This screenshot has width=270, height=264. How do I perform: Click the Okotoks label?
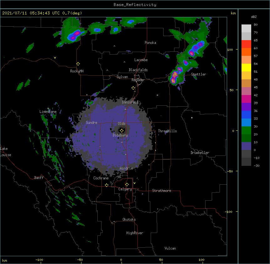[129, 219]
